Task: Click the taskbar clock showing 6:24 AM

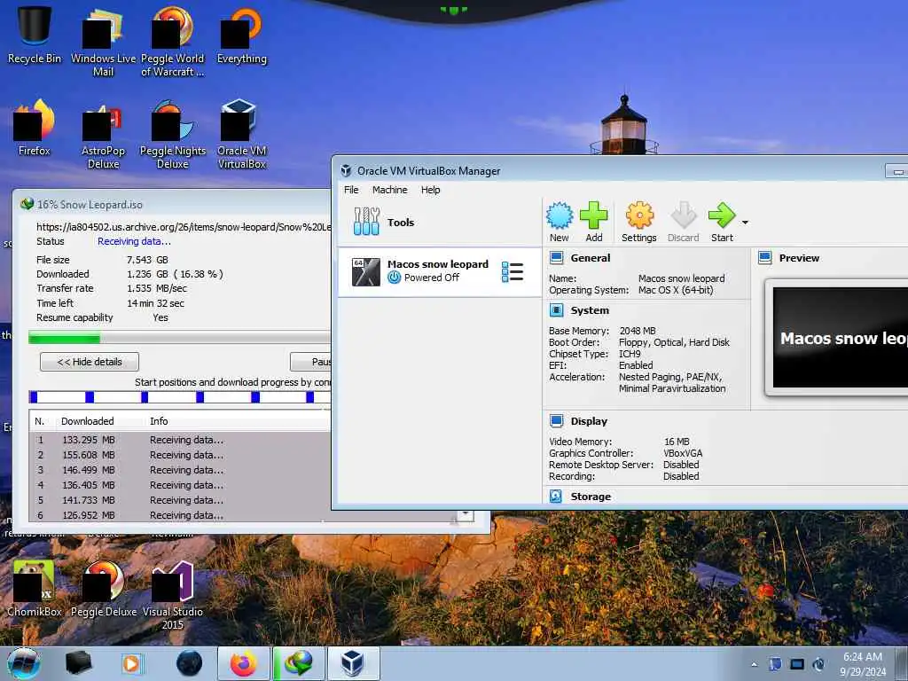Action: pos(863,664)
